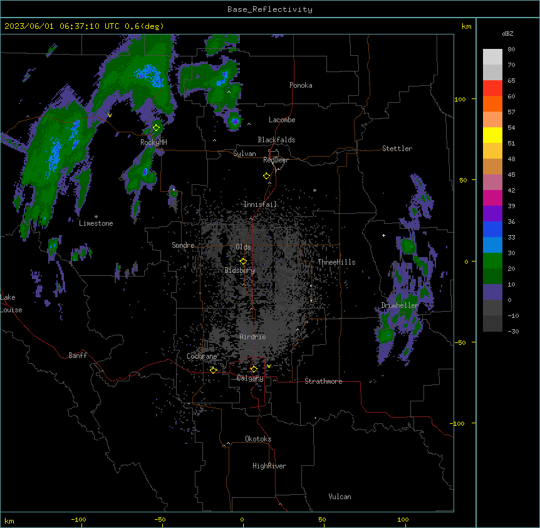The height and width of the screenshot is (528, 540).
Task: Click the yellow 54 dBZ legend swatch
Action: coord(492,135)
